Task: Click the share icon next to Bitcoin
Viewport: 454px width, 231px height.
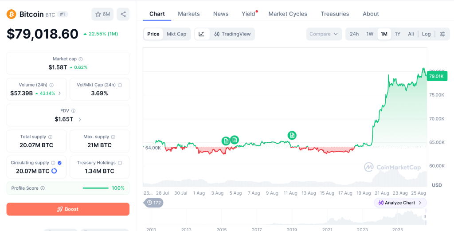Action: click(x=123, y=14)
